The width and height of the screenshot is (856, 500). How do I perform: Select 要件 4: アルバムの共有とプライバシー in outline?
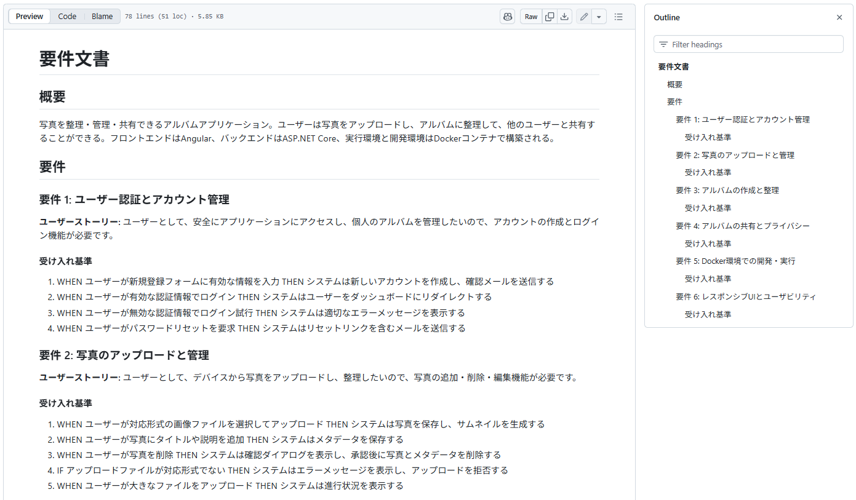coord(743,226)
